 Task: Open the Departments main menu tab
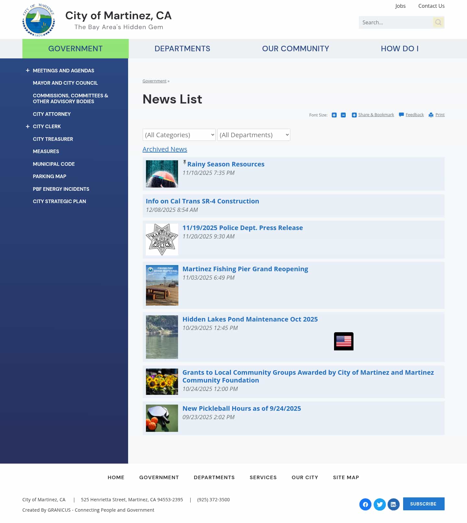point(182,49)
